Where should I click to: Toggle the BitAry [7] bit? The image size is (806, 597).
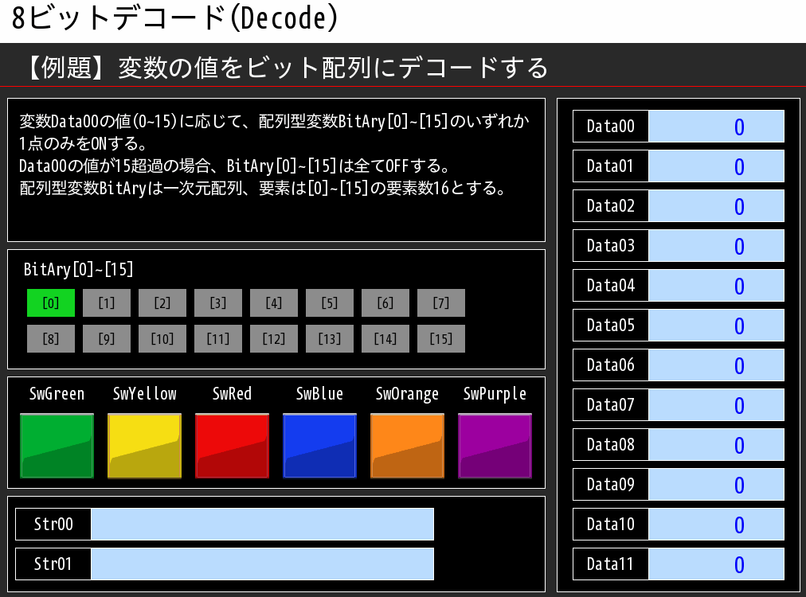pos(441,302)
